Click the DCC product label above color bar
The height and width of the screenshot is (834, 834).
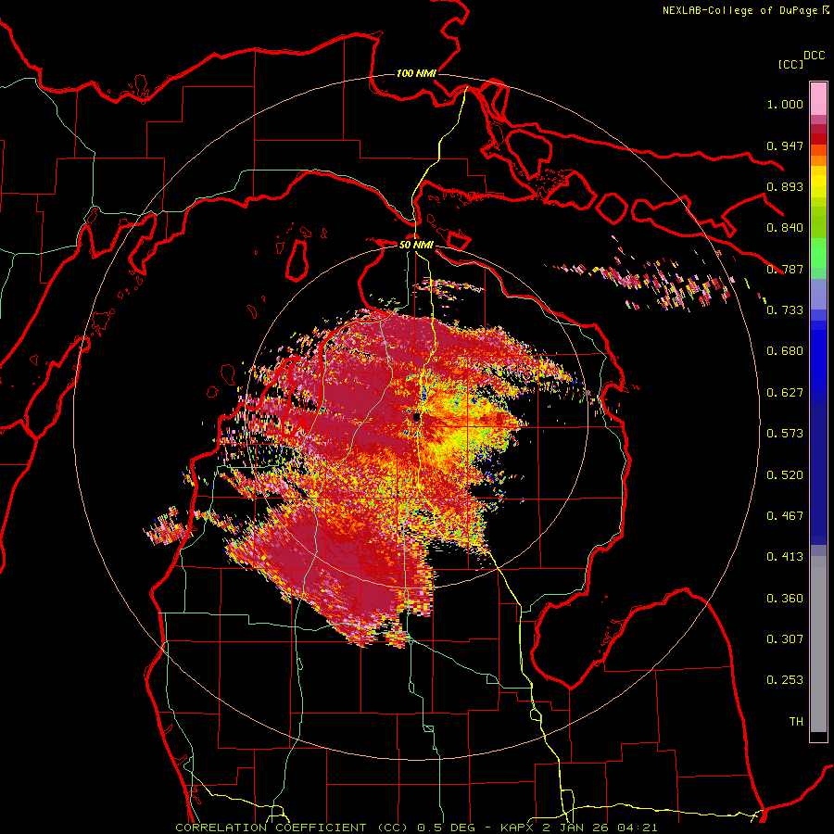815,56
